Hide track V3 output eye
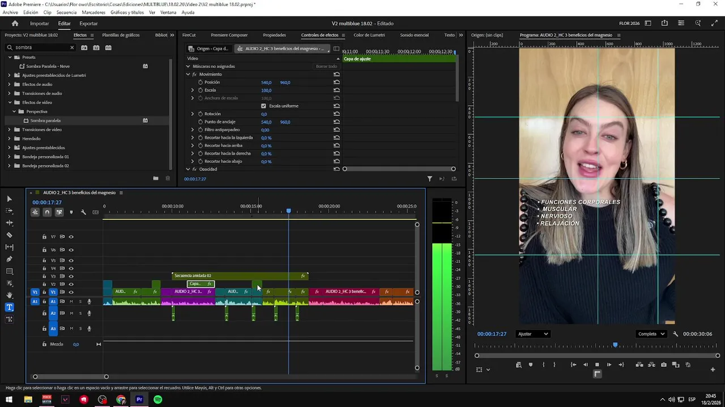 click(71, 276)
